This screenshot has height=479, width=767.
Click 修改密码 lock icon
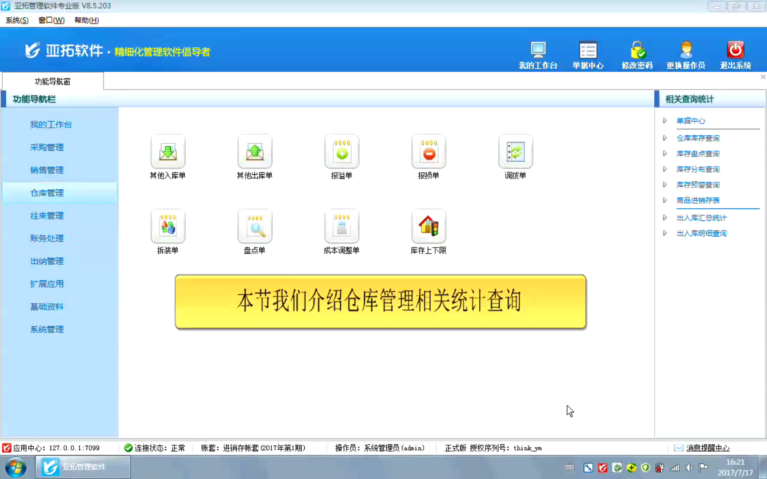click(x=637, y=51)
